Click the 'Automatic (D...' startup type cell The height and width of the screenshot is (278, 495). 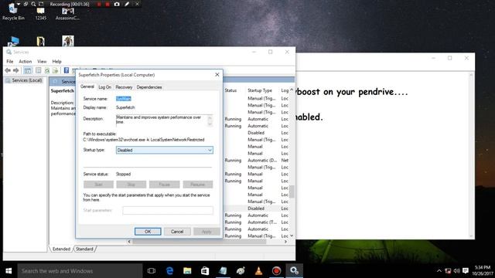click(x=261, y=160)
